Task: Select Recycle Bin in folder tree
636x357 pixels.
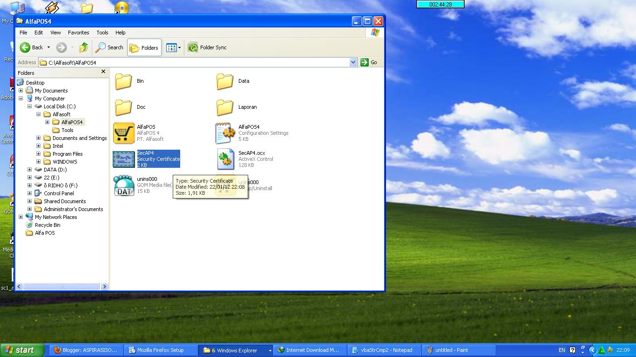Action: [43, 225]
